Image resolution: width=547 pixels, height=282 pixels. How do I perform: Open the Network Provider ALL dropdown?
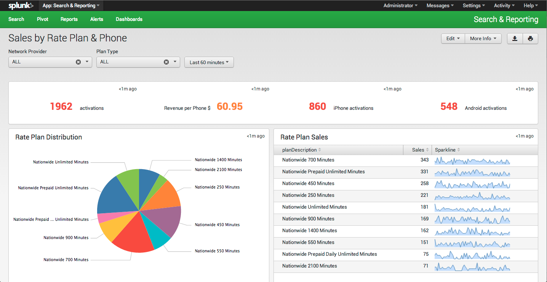[x=86, y=62]
